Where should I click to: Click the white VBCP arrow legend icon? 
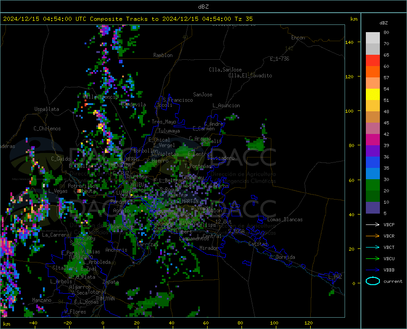click(373, 224)
